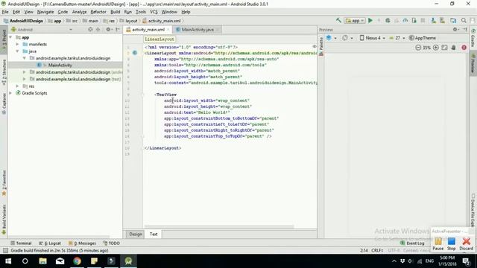Open the preview orientation dropdown
The width and height of the screenshot is (477, 268).
[x=347, y=38]
